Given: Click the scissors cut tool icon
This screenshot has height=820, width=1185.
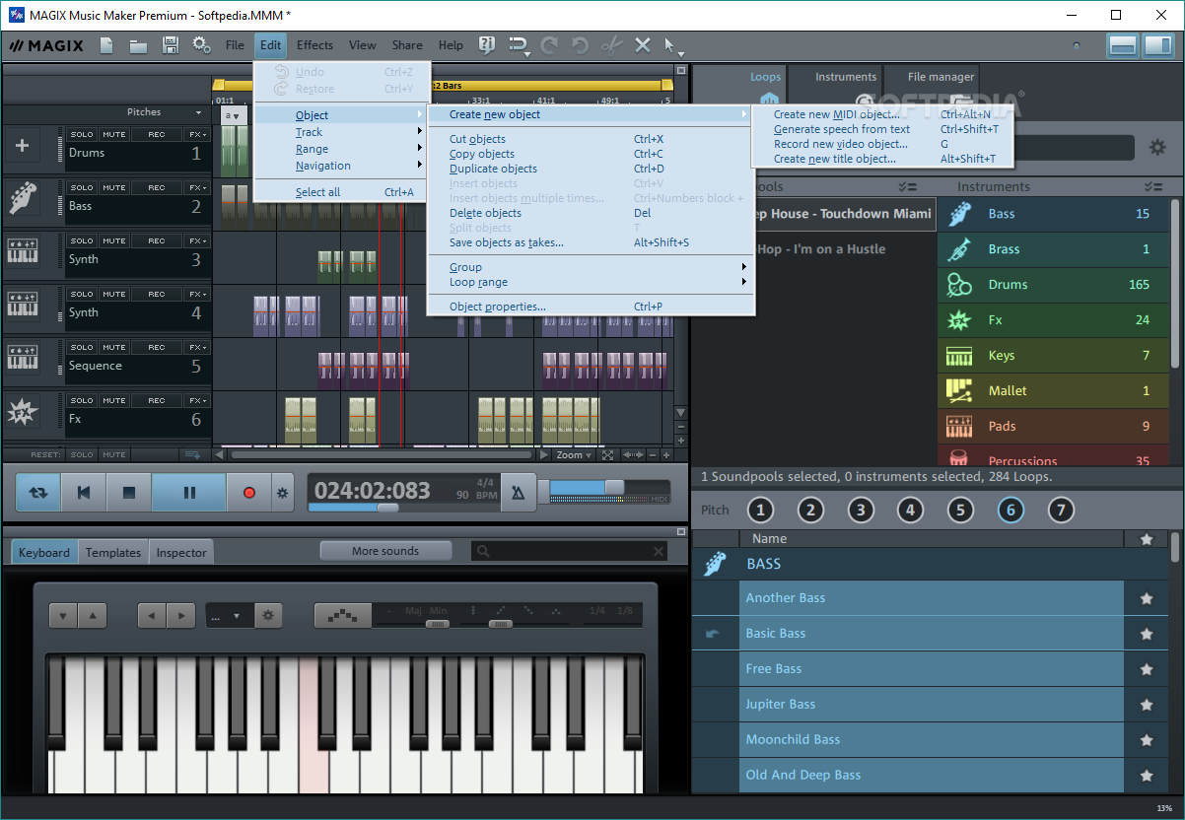Looking at the screenshot, I should pos(611,45).
